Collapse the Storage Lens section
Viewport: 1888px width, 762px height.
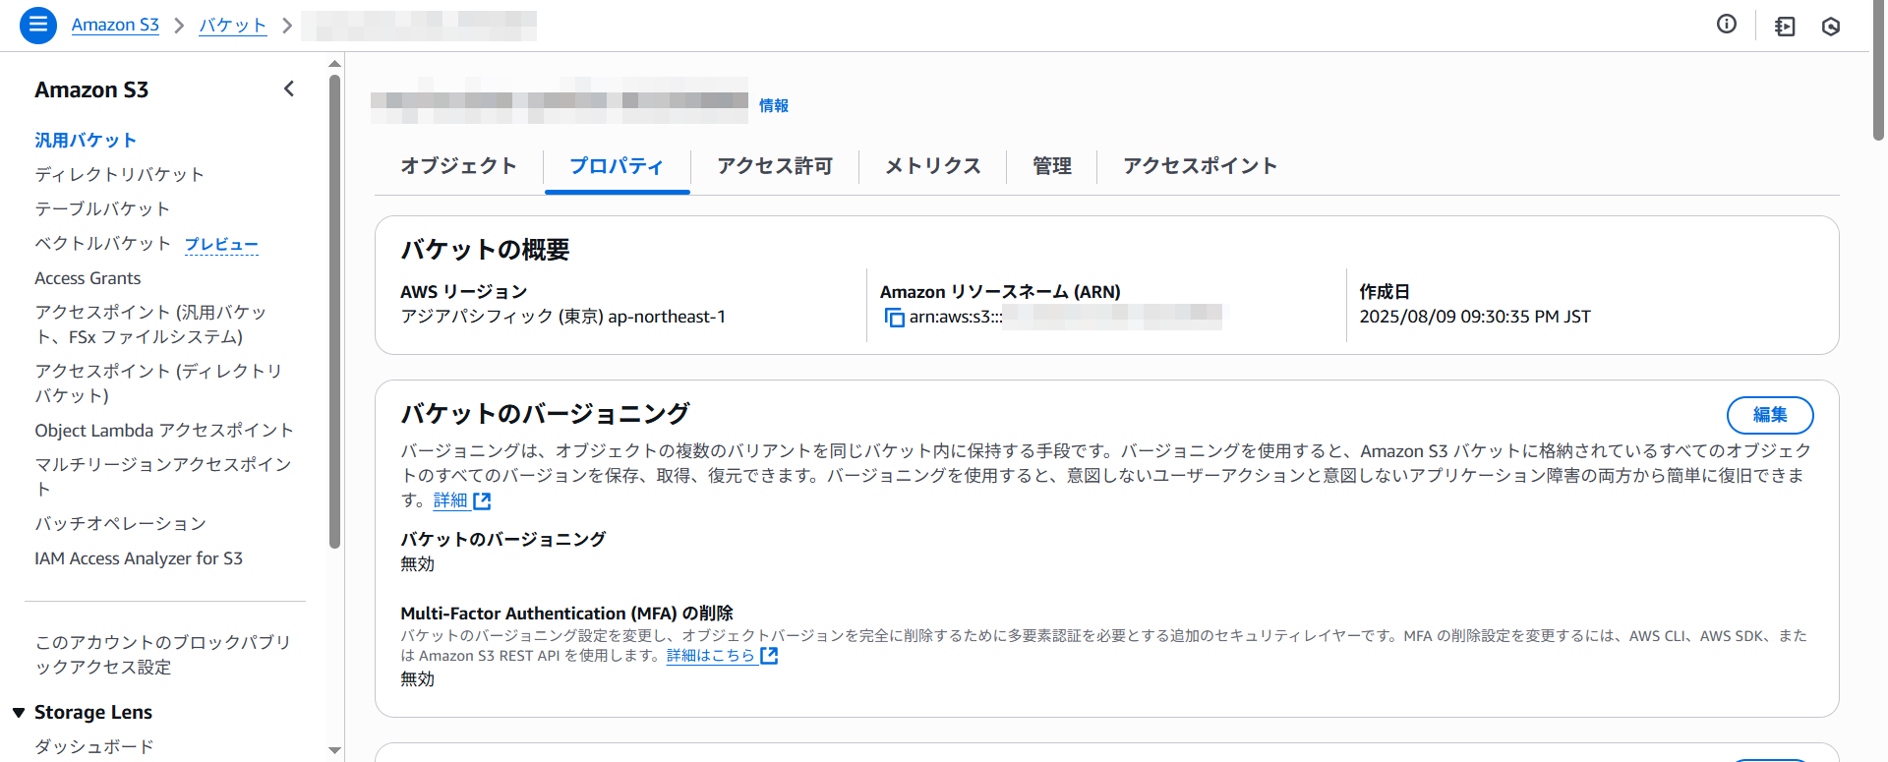point(19,712)
